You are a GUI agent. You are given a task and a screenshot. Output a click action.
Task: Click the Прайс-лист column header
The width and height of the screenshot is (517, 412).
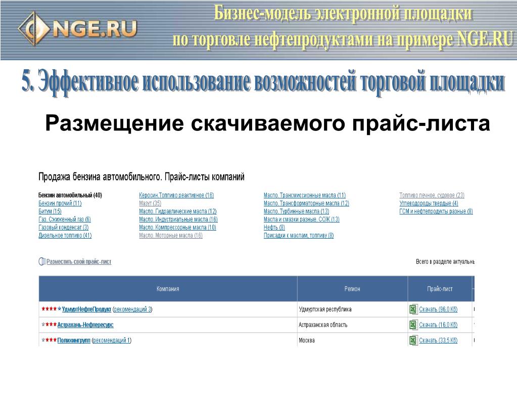[x=440, y=289]
